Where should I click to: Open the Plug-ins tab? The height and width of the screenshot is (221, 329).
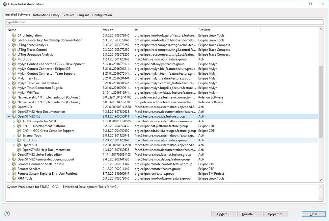point(83,15)
